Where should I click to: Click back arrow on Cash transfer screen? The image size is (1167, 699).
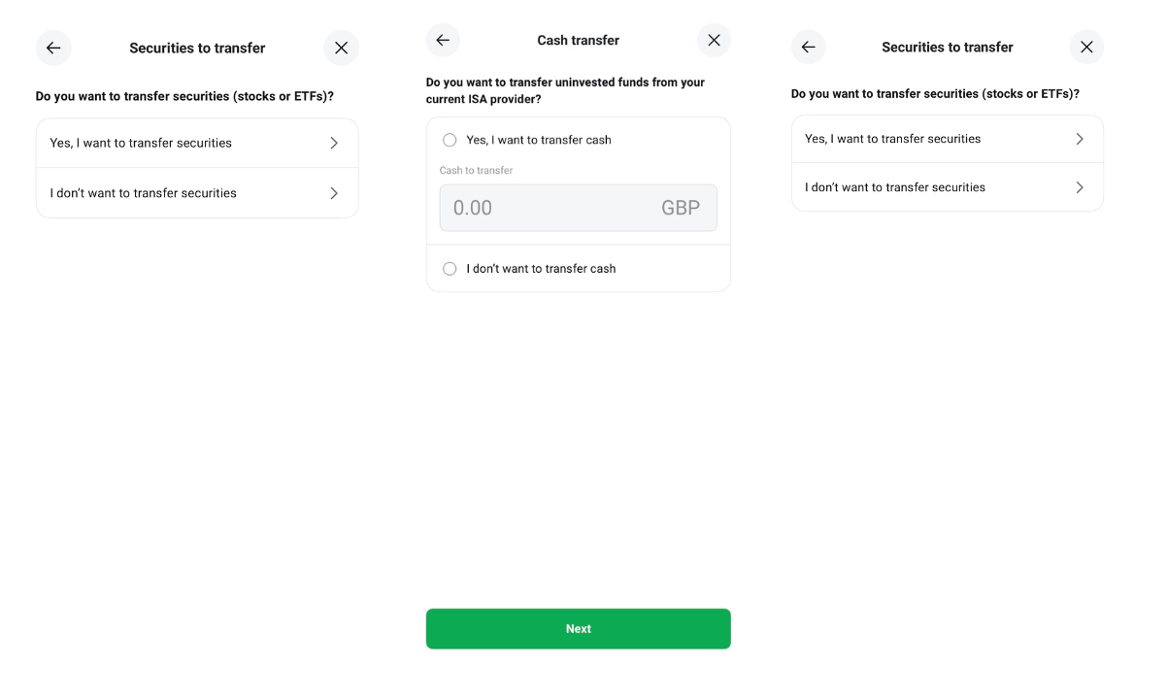coord(443,40)
